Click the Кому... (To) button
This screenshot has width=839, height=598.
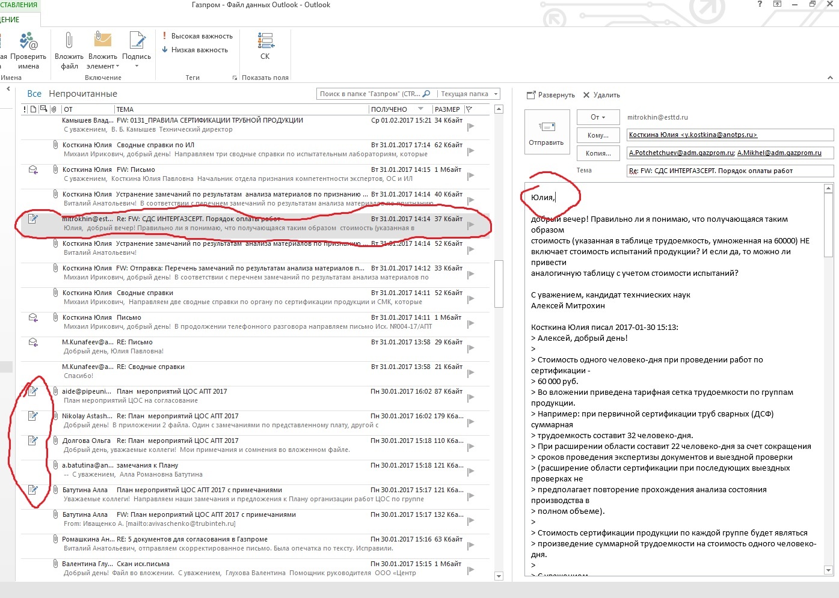click(x=597, y=135)
